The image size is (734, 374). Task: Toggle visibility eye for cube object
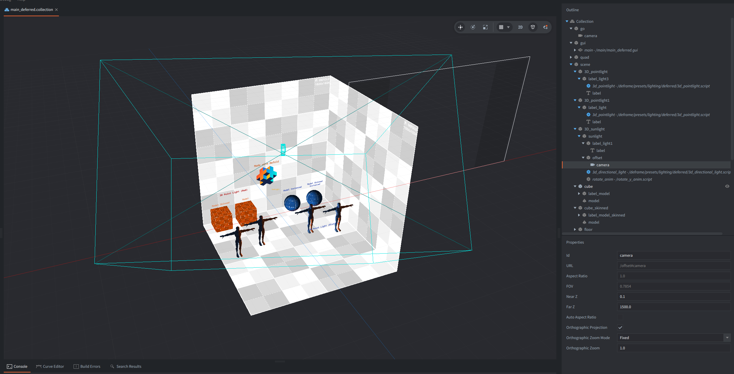[727, 187]
